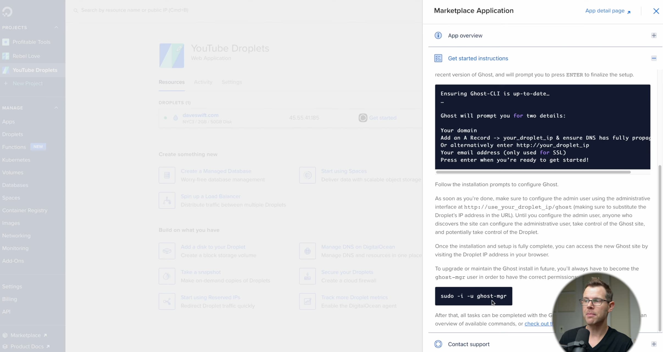Click the Get started circle icon for droplet
Screen dimensions: 663x352
[x=363, y=118]
